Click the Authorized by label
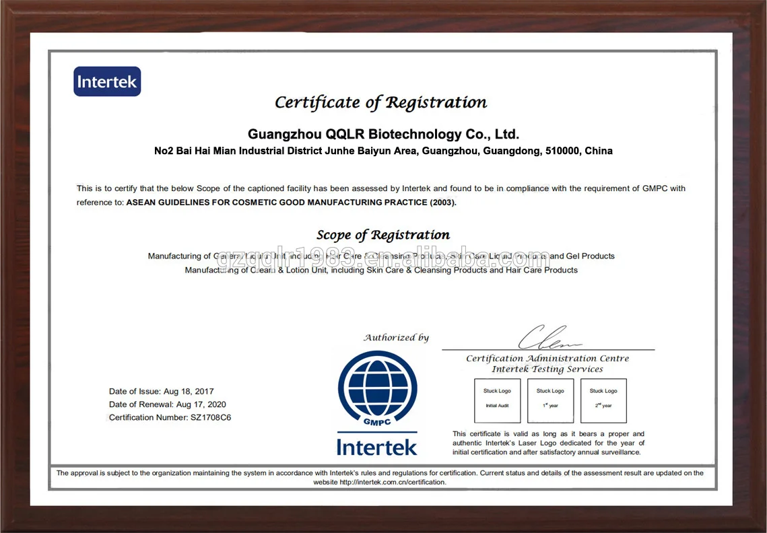 click(x=396, y=337)
